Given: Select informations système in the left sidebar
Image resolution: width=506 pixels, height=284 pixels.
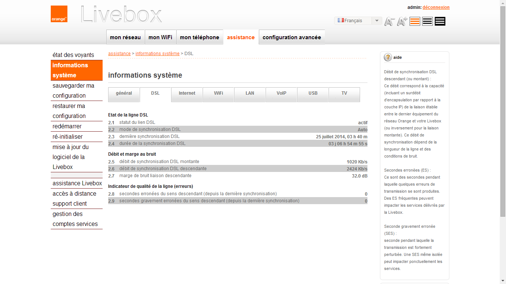Looking at the screenshot, I should click(76, 70).
